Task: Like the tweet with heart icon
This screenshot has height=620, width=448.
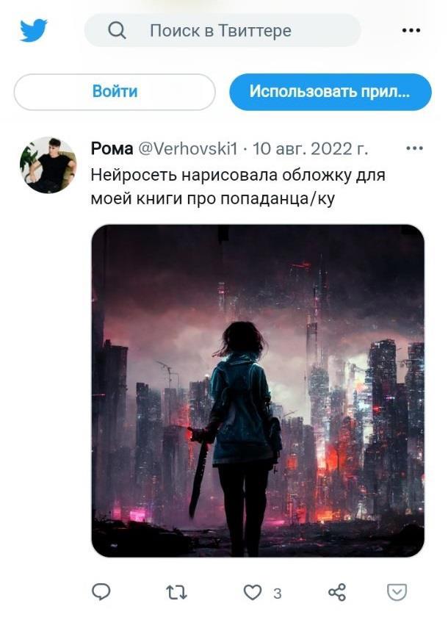Action: (x=252, y=593)
